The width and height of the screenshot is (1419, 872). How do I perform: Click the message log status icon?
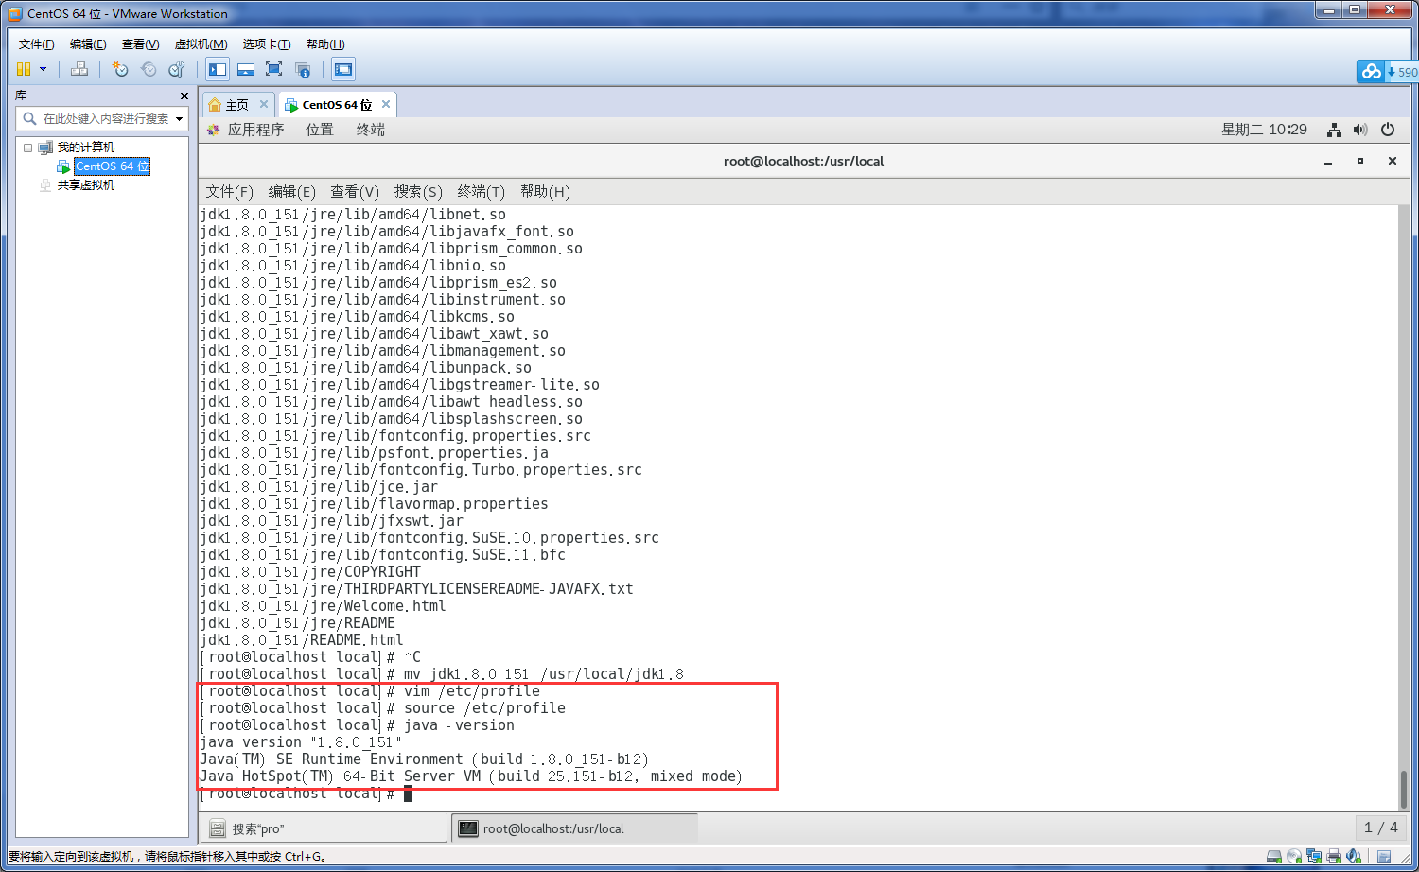click(x=1384, y=856)
